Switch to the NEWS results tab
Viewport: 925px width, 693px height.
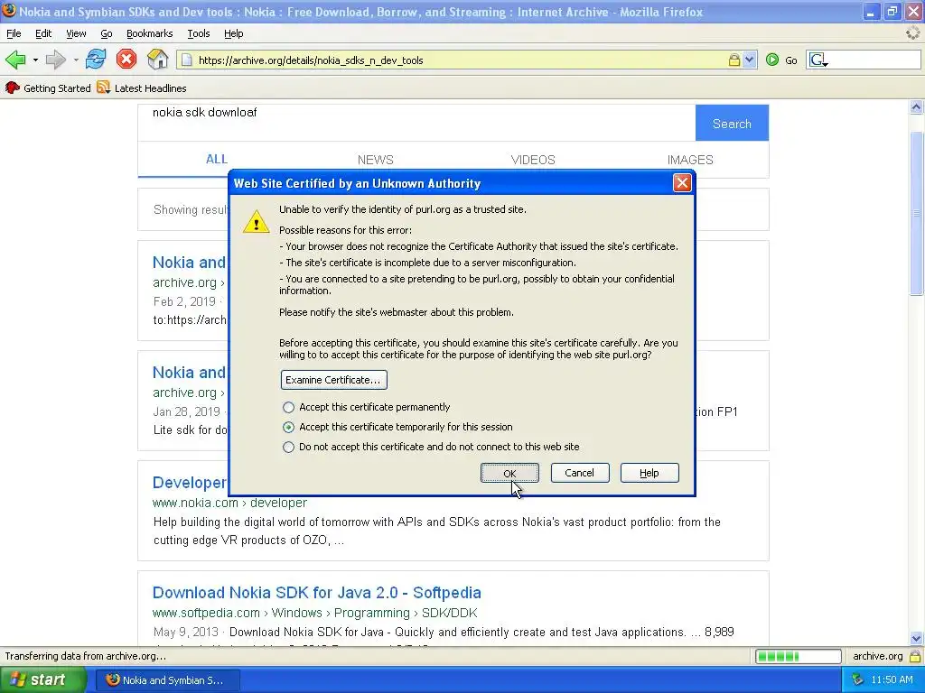point(375,160)
